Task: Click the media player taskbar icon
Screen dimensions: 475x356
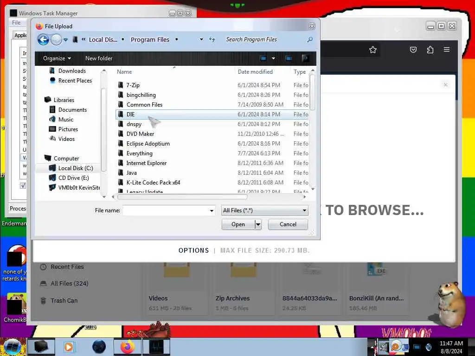Action: (69, 347)
